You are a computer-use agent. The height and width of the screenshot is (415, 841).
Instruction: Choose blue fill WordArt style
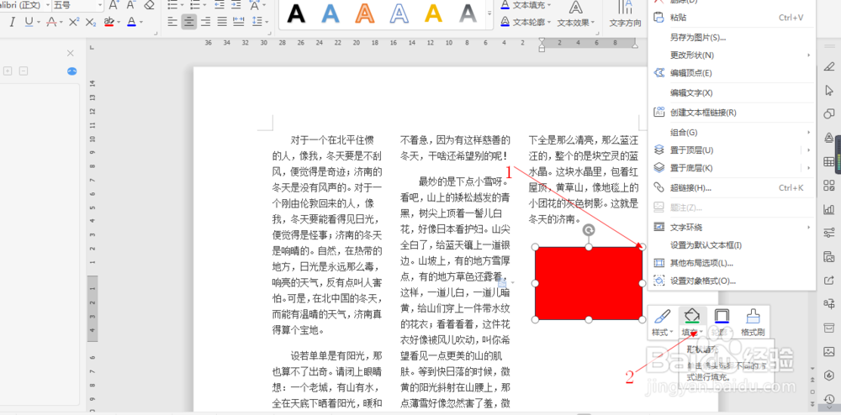click(x=331, y=13)
